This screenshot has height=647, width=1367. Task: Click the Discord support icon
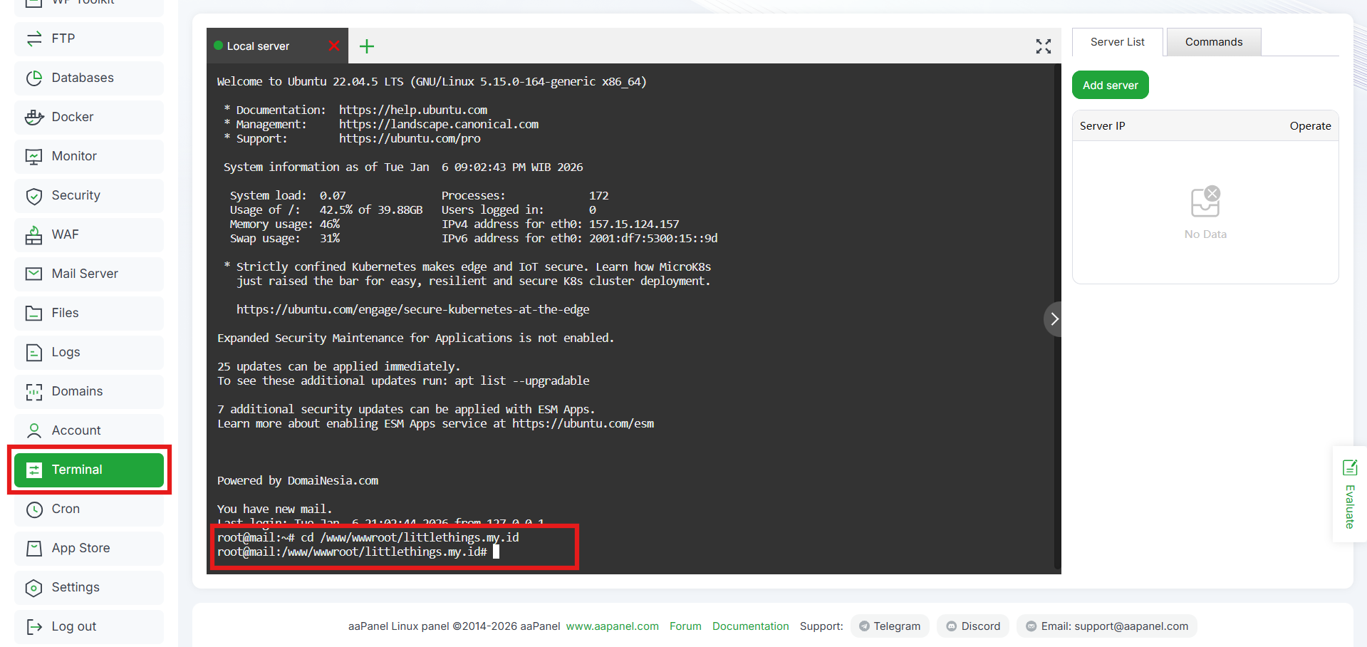click(951, 626)
